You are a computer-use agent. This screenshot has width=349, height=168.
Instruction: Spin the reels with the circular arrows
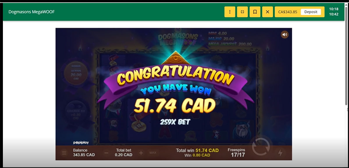pos(261,147)
